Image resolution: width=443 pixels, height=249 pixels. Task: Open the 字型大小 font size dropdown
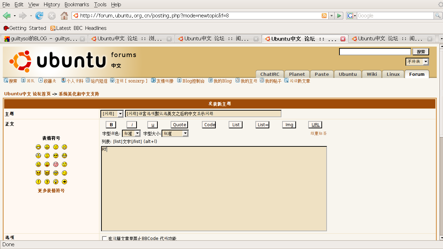click(x=175, y=134)
